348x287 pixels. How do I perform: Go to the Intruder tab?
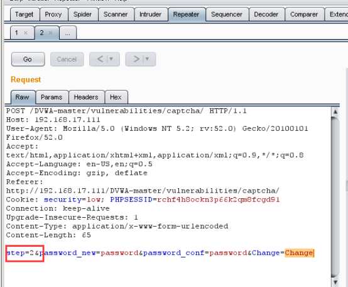tap(151, 14)
